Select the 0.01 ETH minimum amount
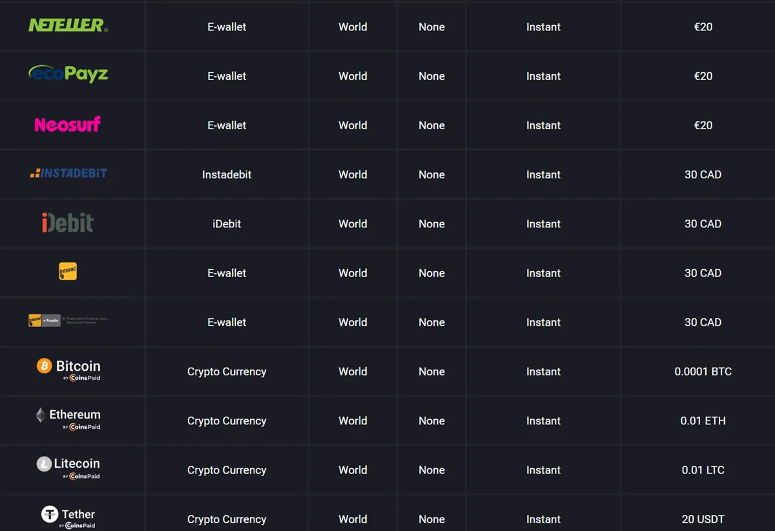 pyautogui.click(x=703, y=421)
